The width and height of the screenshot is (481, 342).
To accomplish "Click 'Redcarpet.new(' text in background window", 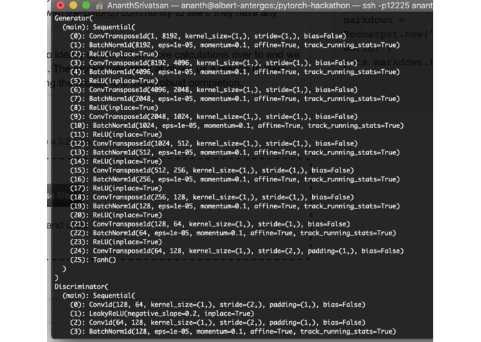I will [385, 34].
